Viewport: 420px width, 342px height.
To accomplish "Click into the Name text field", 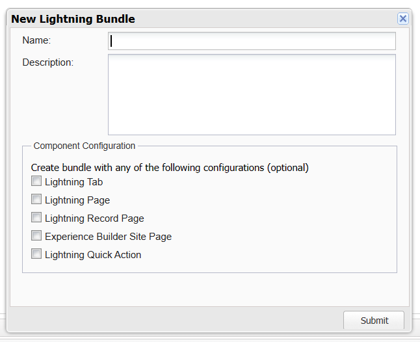I will 252,42.
